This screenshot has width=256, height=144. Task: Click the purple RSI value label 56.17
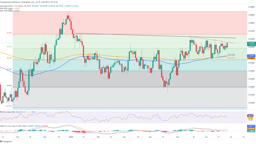(251, 115)
